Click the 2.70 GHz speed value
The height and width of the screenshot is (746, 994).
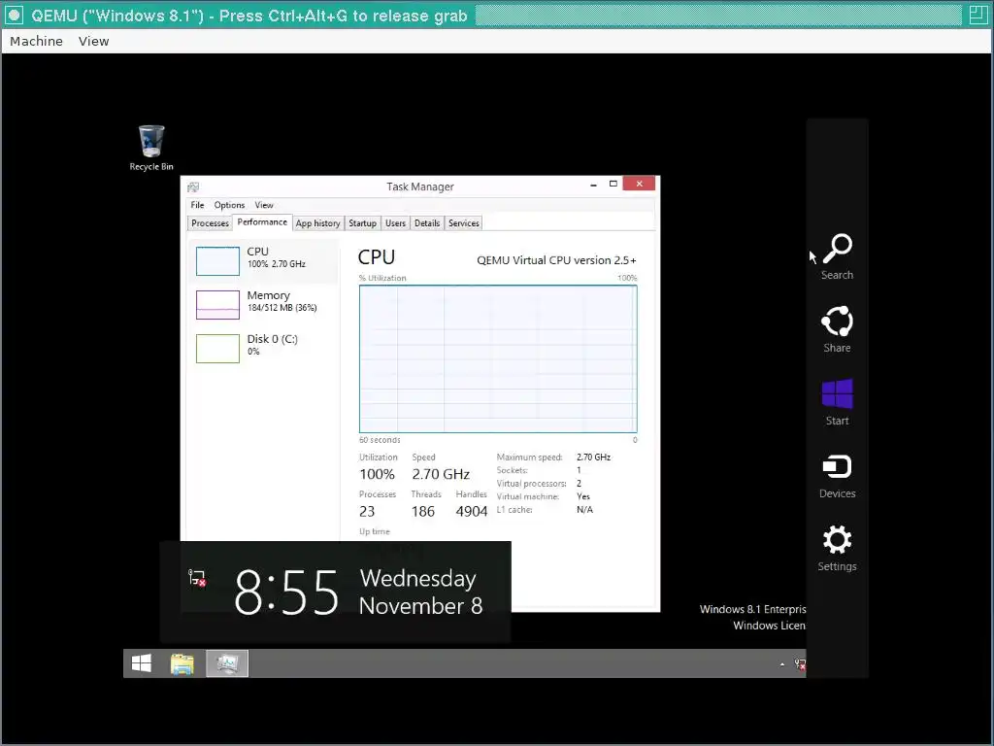pyautogui.click(x=441, y=474)
